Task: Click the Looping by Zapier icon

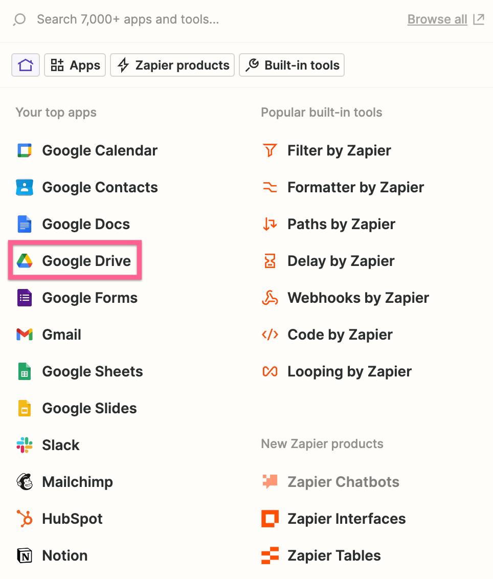Action: pos(270,371)
